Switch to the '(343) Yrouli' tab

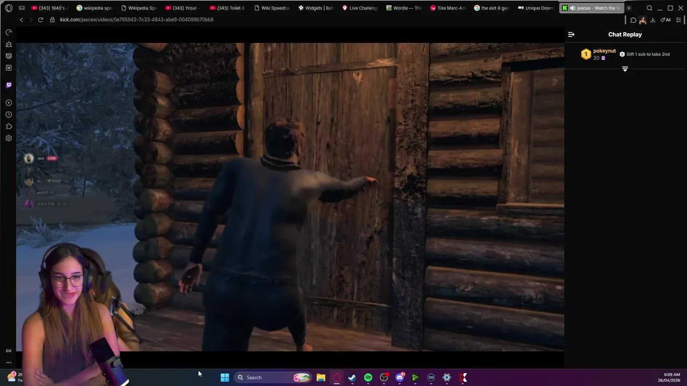pos(183,8)
